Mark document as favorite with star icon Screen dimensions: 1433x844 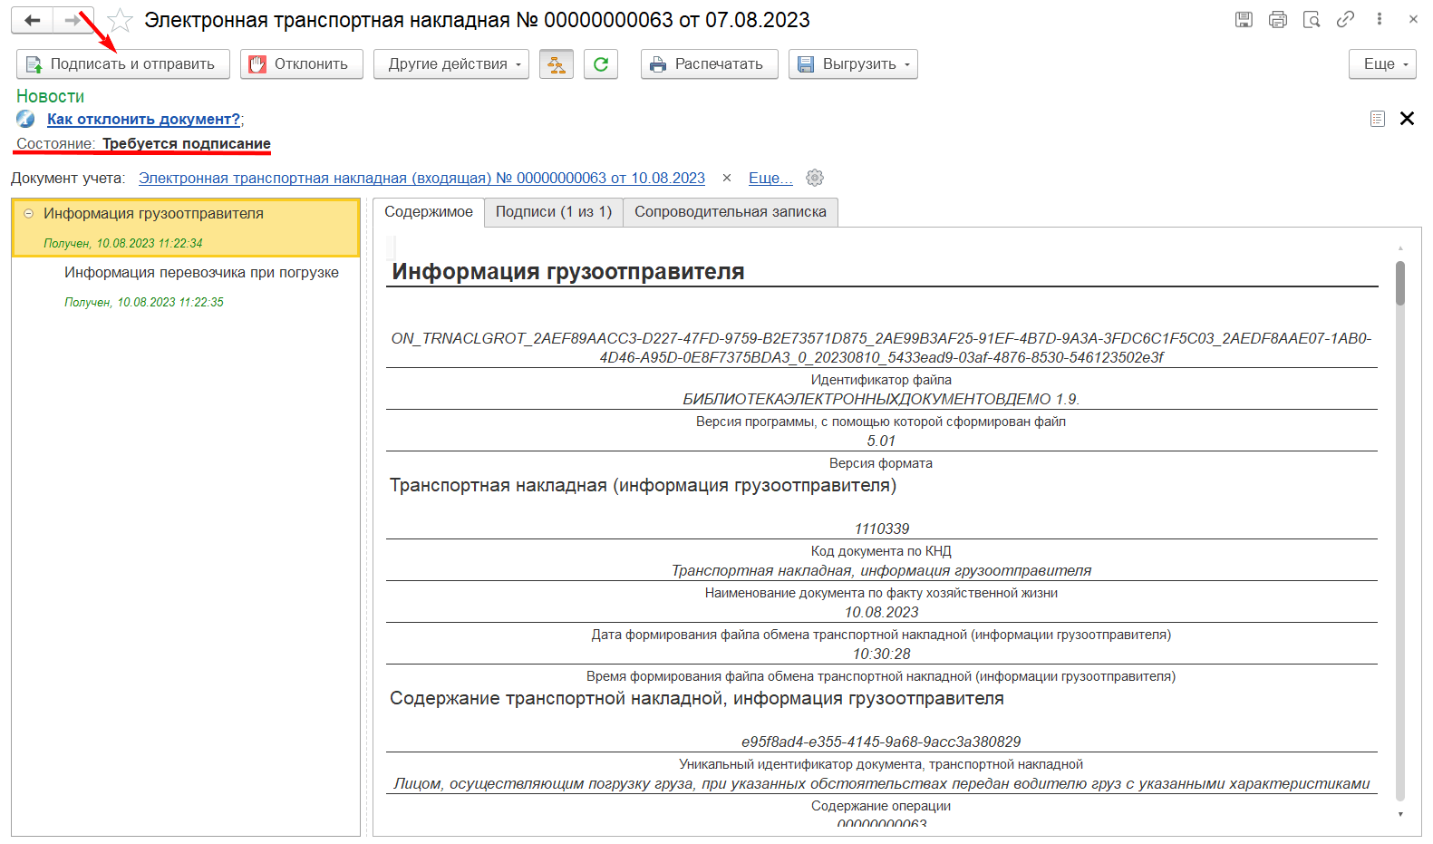(120, 20)
